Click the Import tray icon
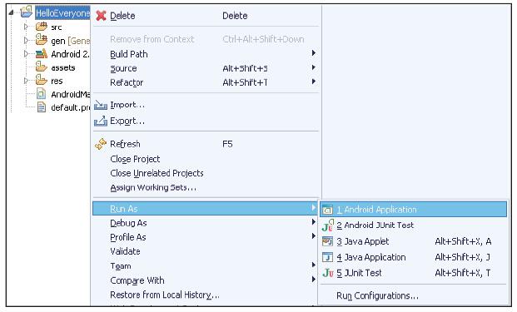This screenshot has width=517, height=312. 101,105
